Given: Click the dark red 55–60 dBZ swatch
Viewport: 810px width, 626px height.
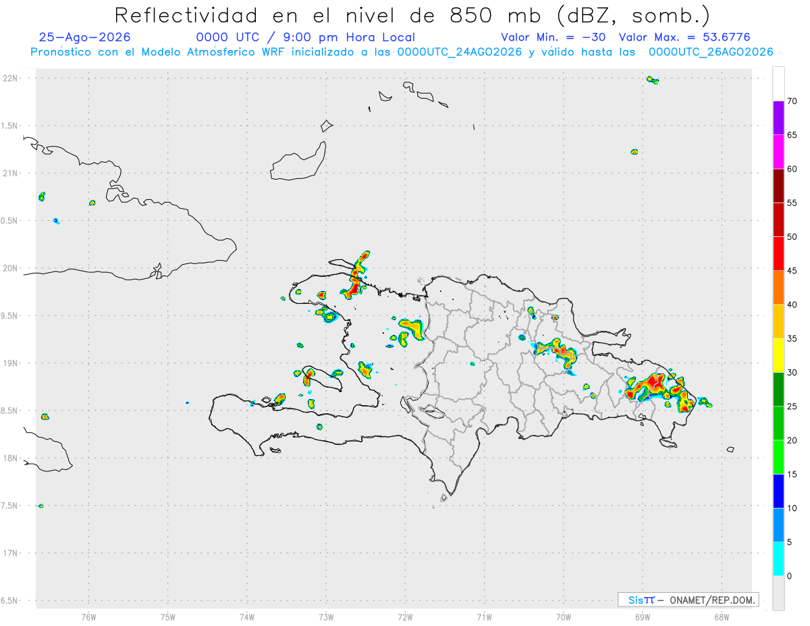Looking at the screenshot, I should (778, 186).
